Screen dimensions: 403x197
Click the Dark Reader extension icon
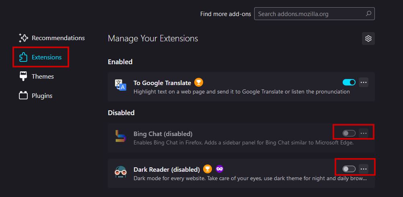121,172
